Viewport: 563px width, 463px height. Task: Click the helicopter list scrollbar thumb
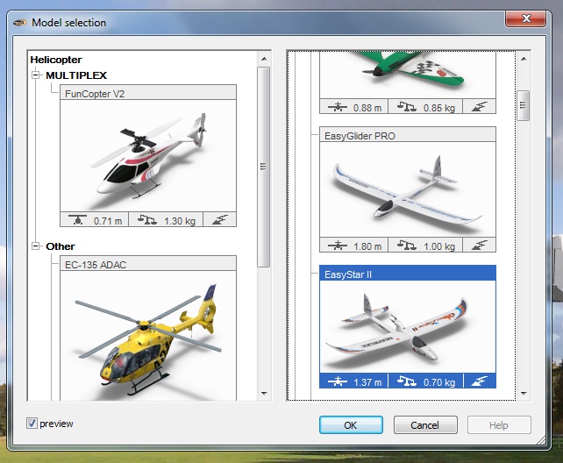point(264,167)
